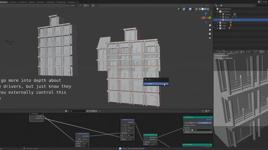Click the Collection field on Point Instance node

[x=201, y=130]
